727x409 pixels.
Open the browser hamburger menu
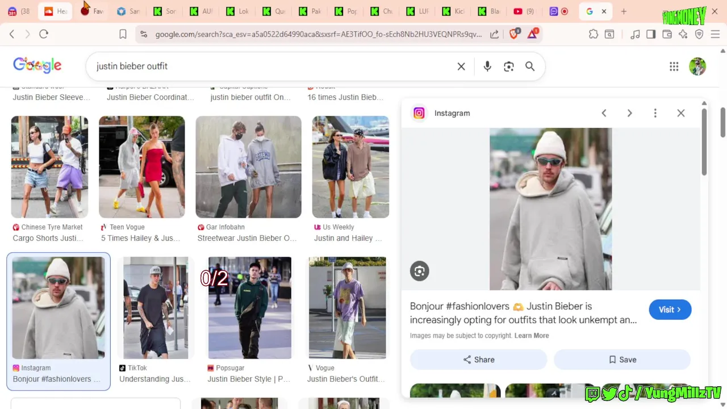(715, 34)
